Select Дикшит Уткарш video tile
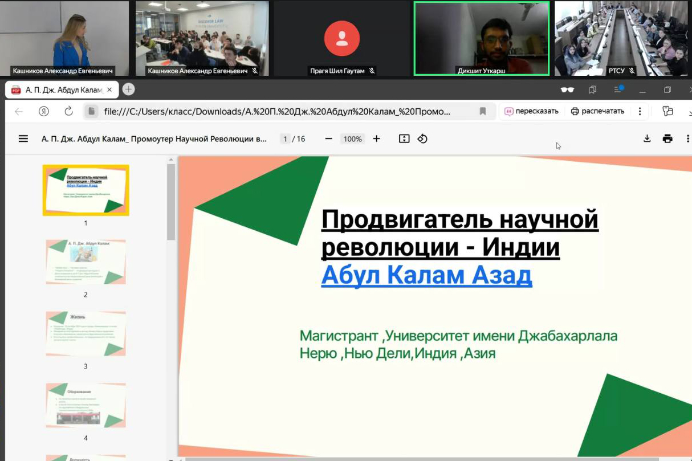Screen dimensions: 692x461 tap(482, 38)
